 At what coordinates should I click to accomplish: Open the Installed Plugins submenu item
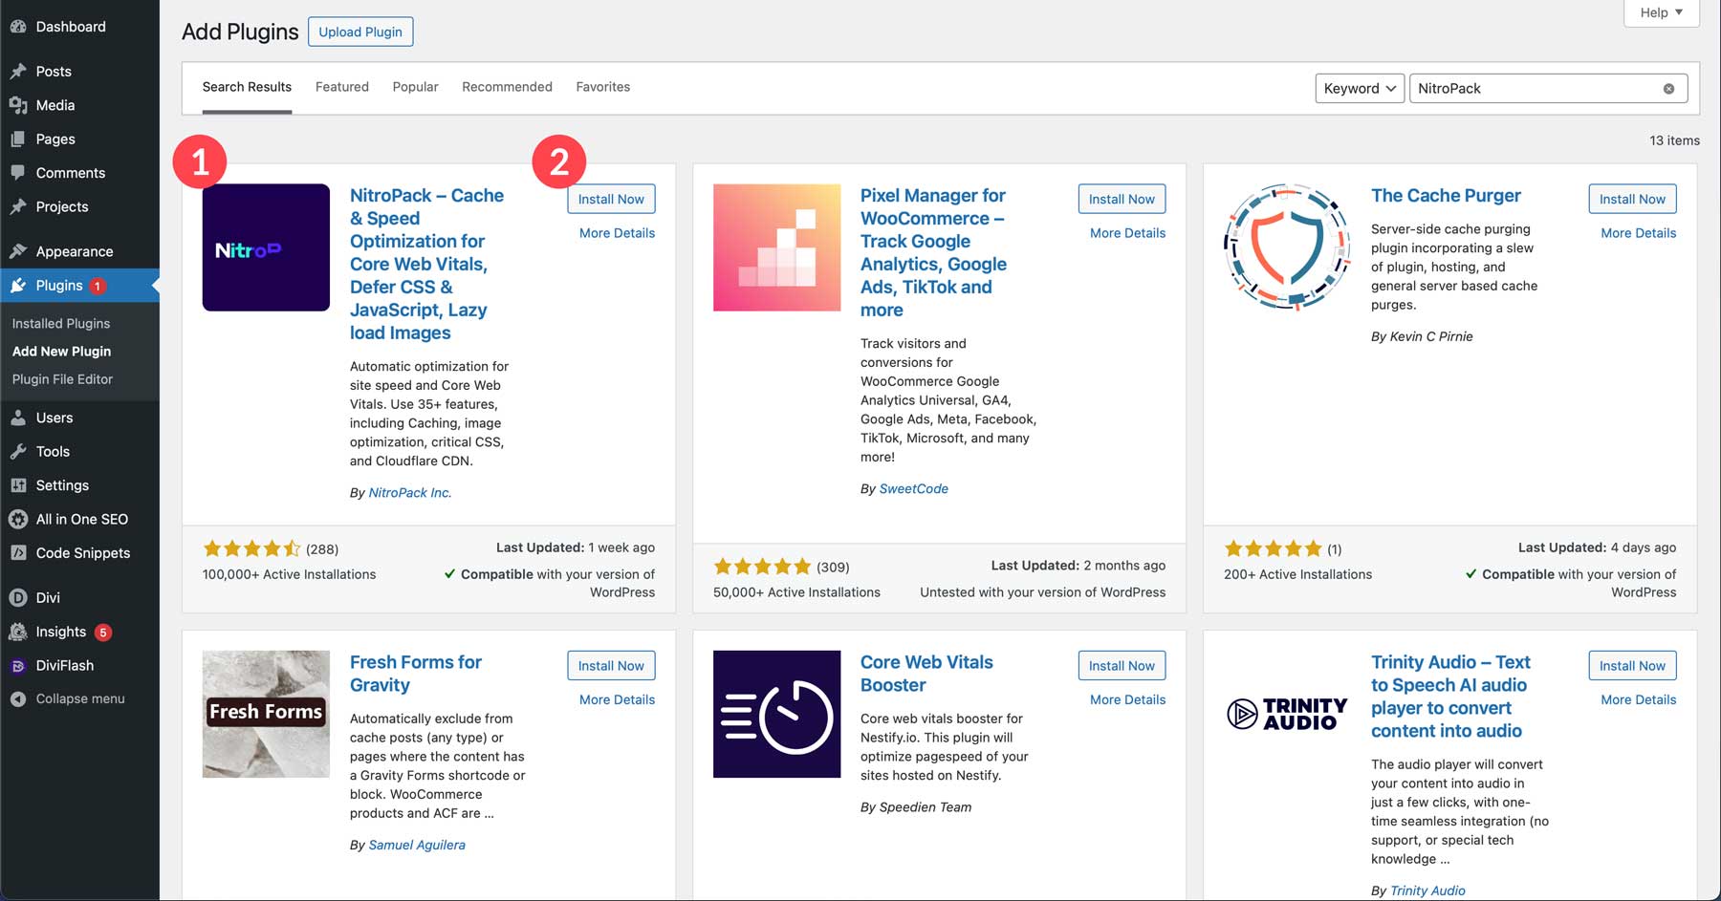tap(61, 324)
